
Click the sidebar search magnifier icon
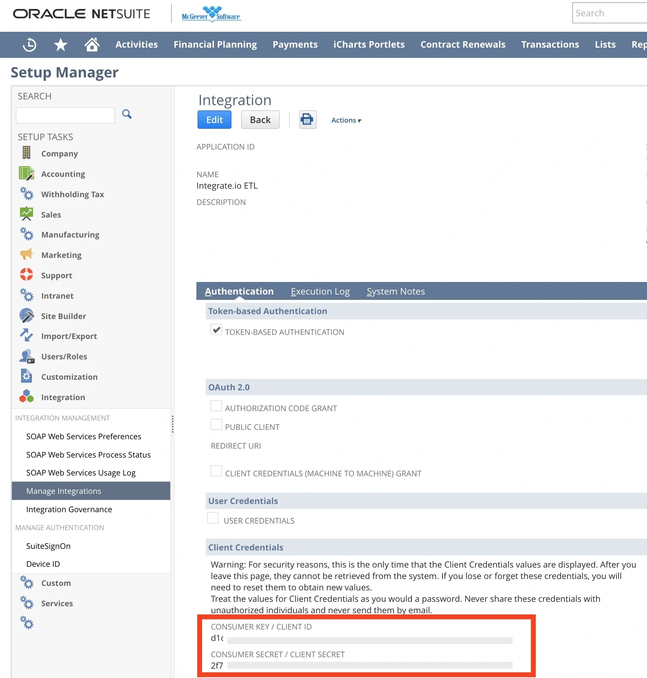coord(127,114)
